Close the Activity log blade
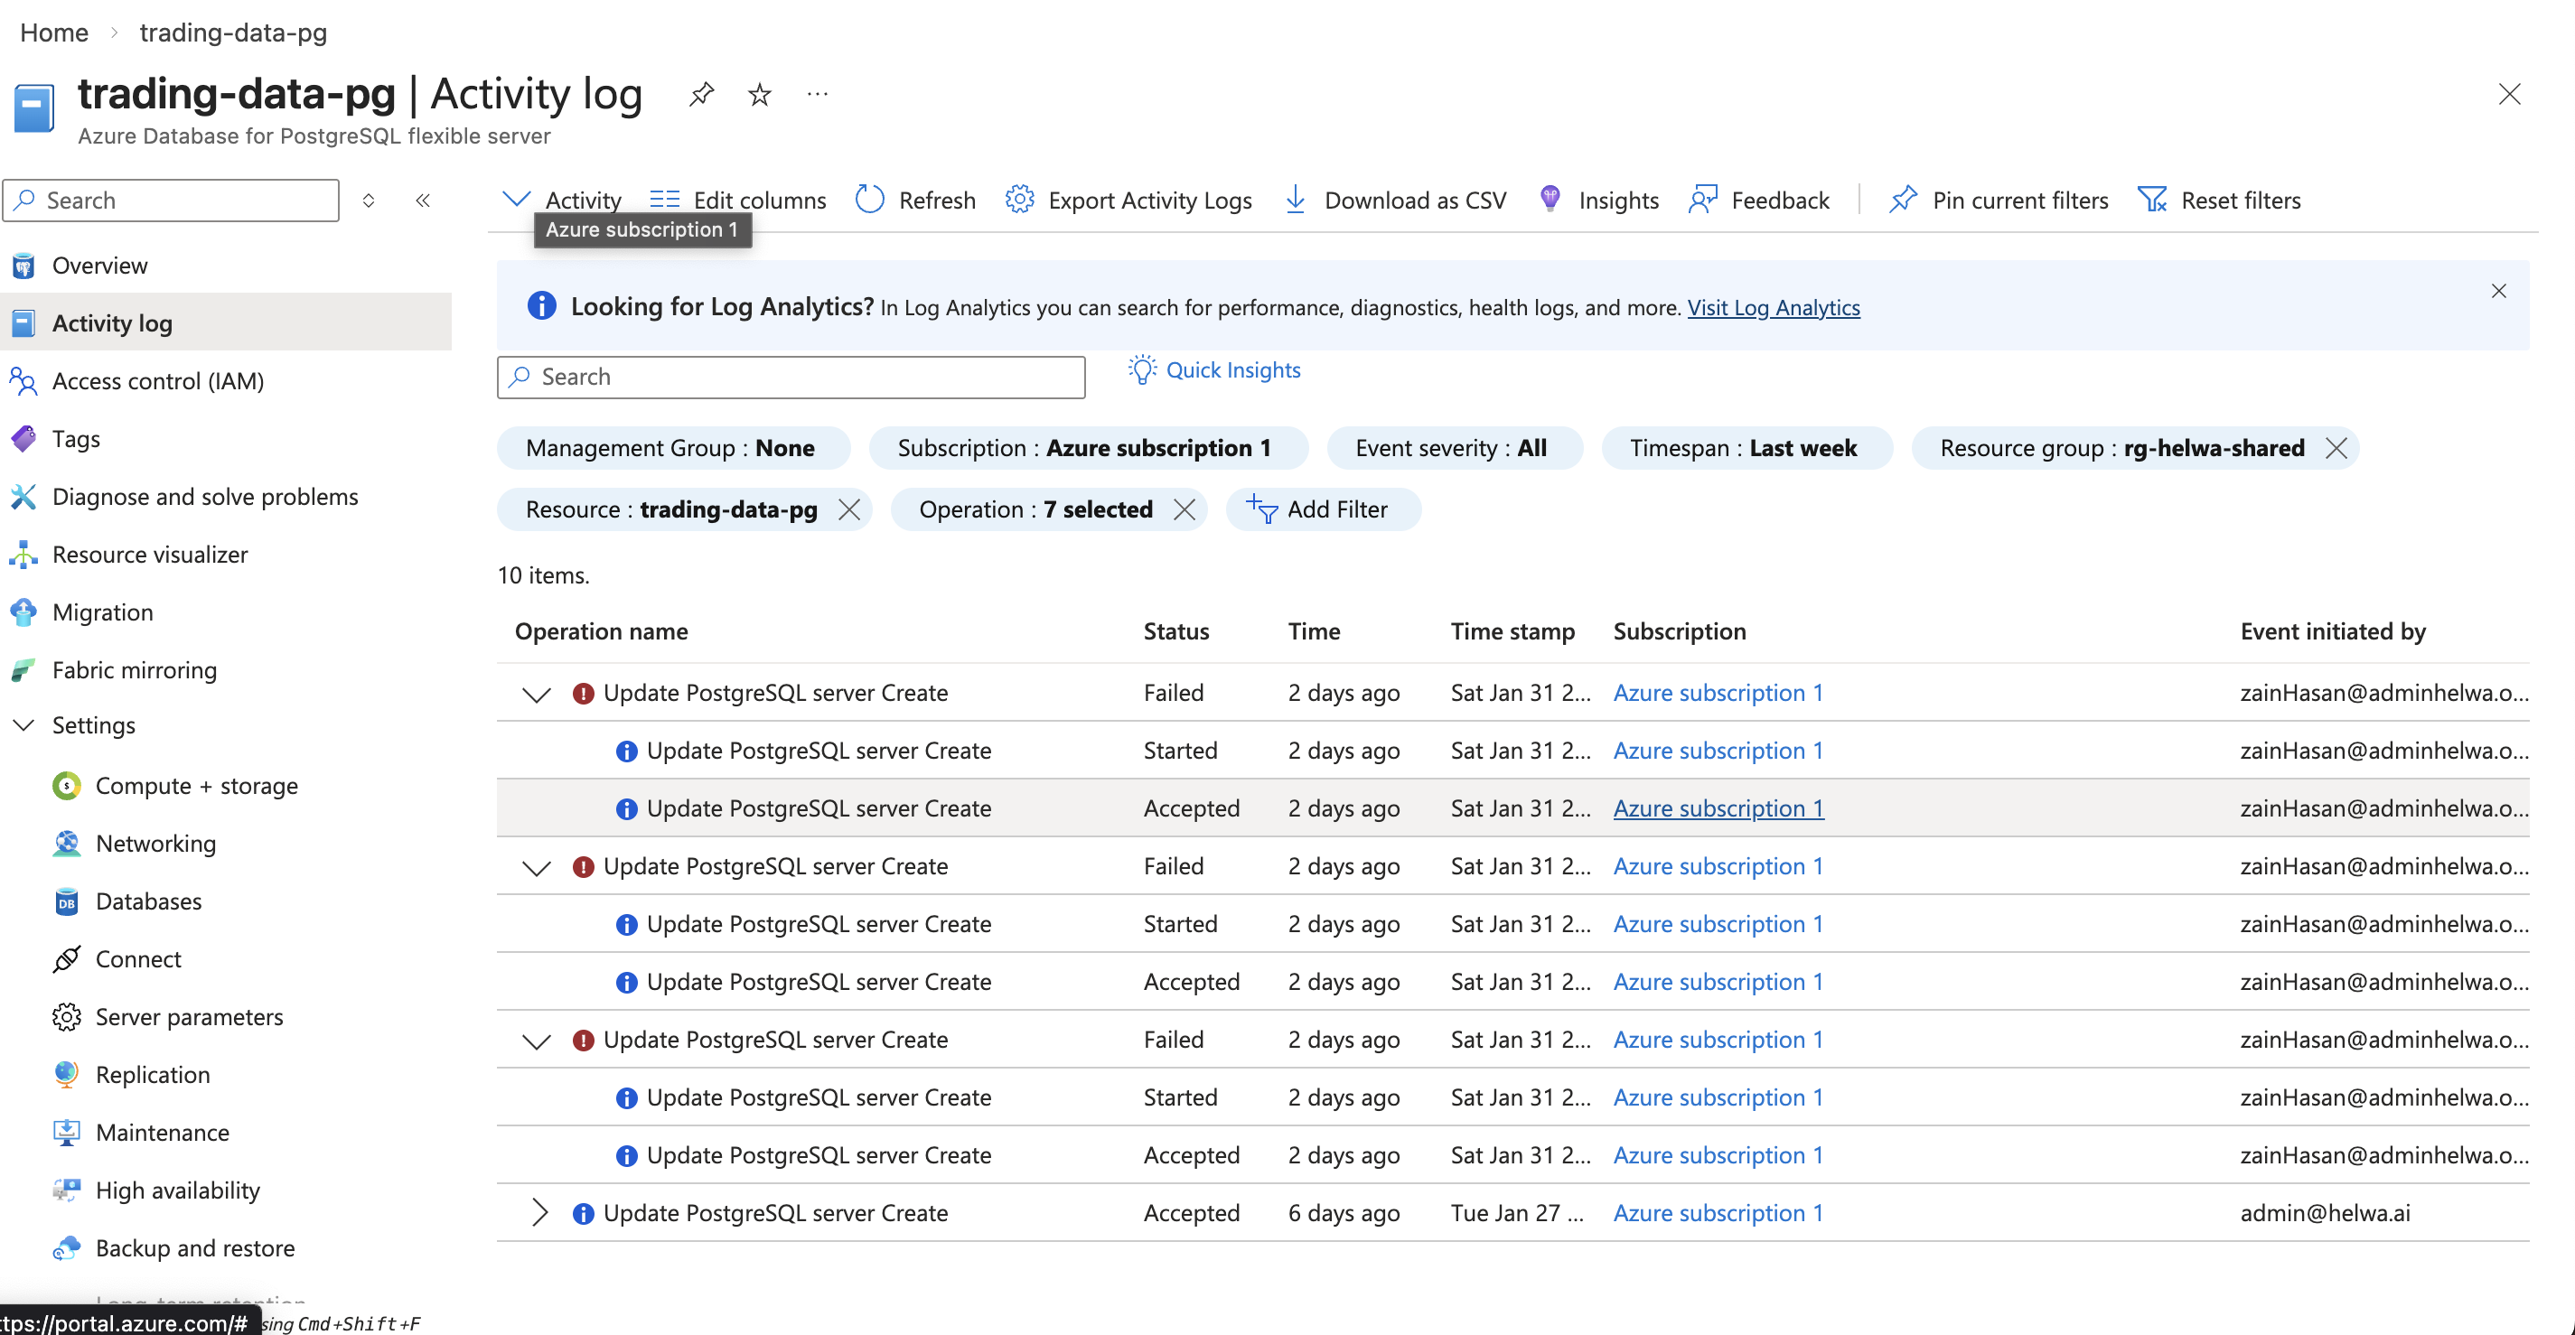Image resolution: width=2575 pixels, height=1335 pixels. coord(2509,95)
